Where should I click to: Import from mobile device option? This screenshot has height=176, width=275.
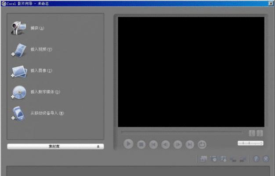[x=47, y=113]
